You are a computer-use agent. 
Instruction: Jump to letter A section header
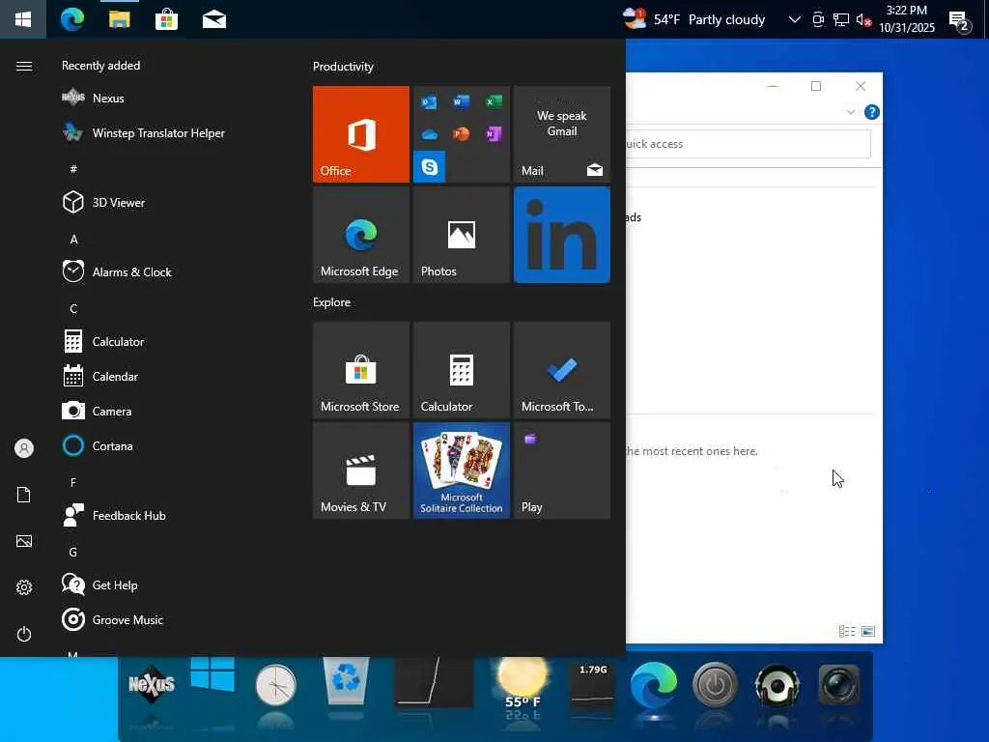coord(73,240)
